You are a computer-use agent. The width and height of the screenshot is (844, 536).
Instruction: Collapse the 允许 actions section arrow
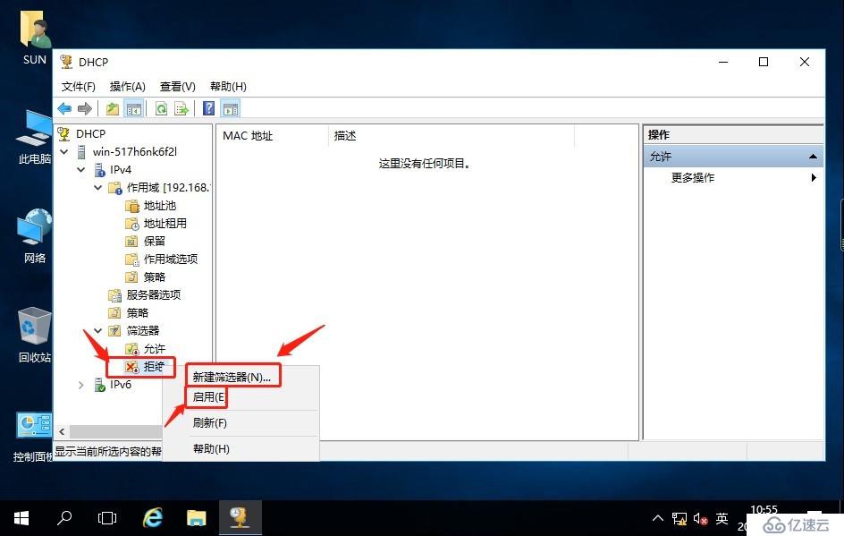tap(813, 157)
